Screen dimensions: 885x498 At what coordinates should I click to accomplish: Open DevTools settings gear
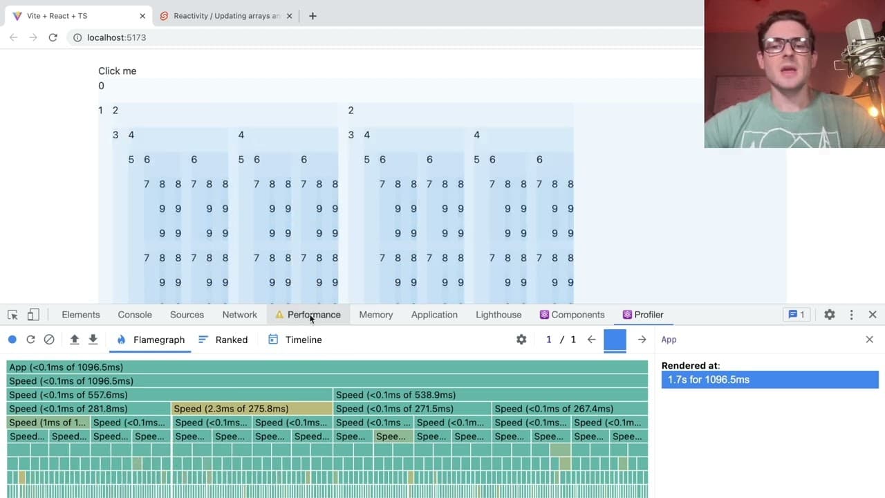tap(830, 315)
